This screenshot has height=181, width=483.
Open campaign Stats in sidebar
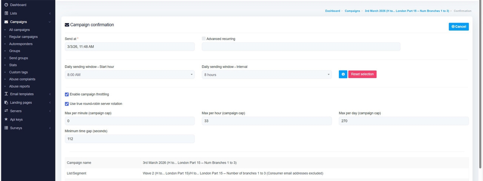[13, 65]
